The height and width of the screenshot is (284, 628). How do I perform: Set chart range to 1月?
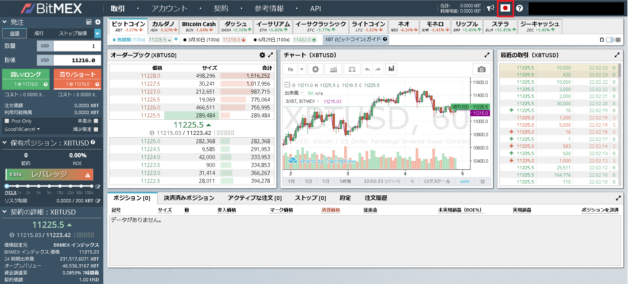point(291,181)
